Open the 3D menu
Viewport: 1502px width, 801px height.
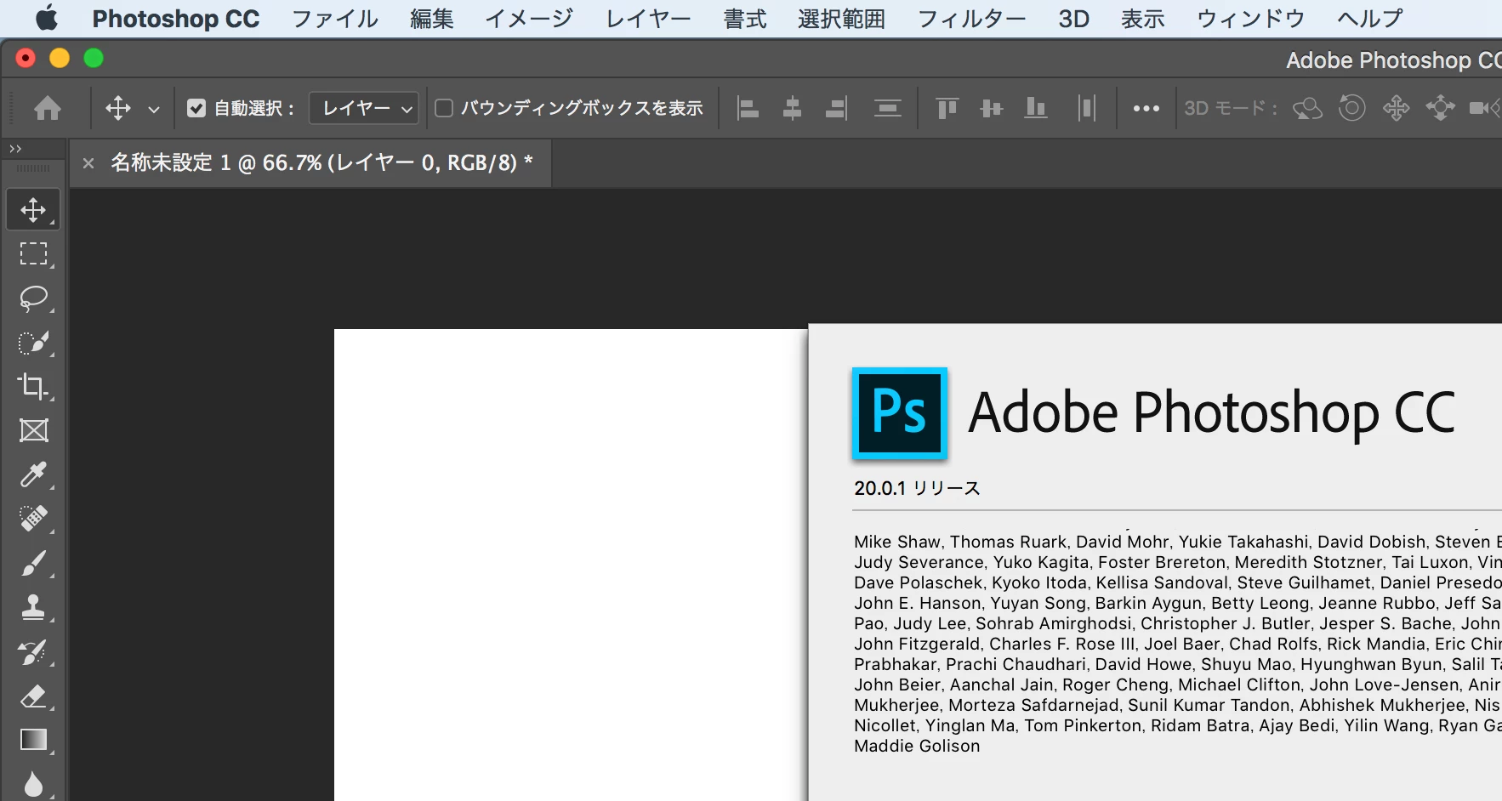click(x=1073, y=19)
